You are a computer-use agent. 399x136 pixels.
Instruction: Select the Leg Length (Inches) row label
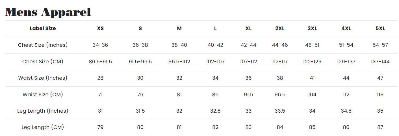pos(43,111)
